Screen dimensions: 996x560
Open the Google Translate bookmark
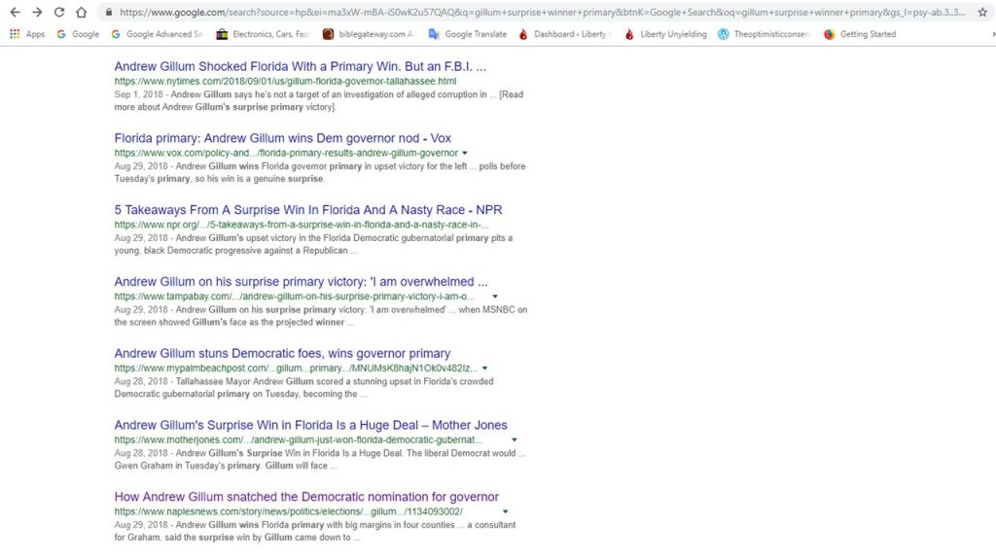click(468, 34)
